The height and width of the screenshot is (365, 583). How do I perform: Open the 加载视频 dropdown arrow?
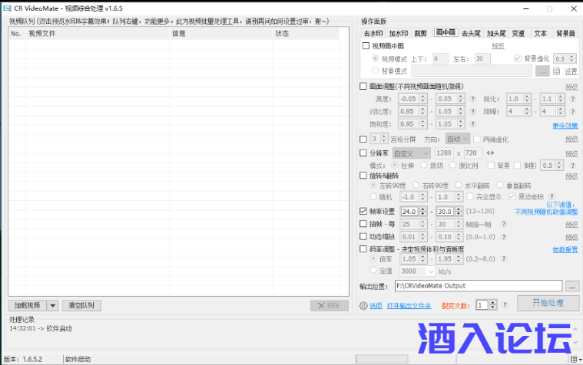53,305
